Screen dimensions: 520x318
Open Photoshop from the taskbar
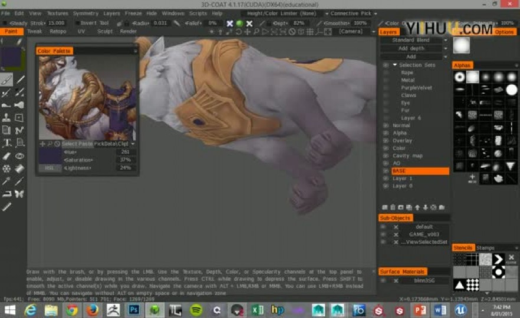[x=134, y=310]
